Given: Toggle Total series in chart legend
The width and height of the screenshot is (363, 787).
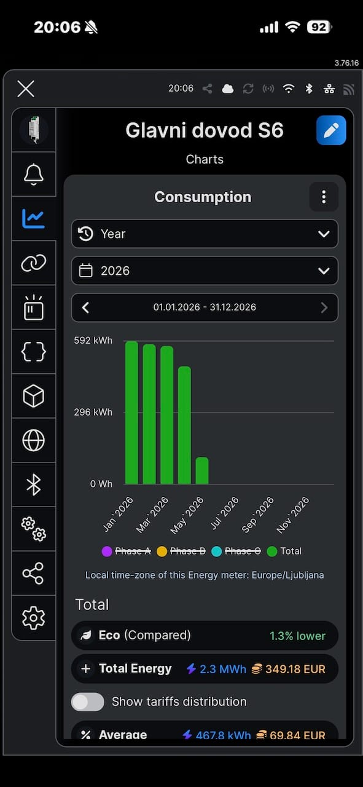Looking at the screenshot, I should click(x=284, y=551).
